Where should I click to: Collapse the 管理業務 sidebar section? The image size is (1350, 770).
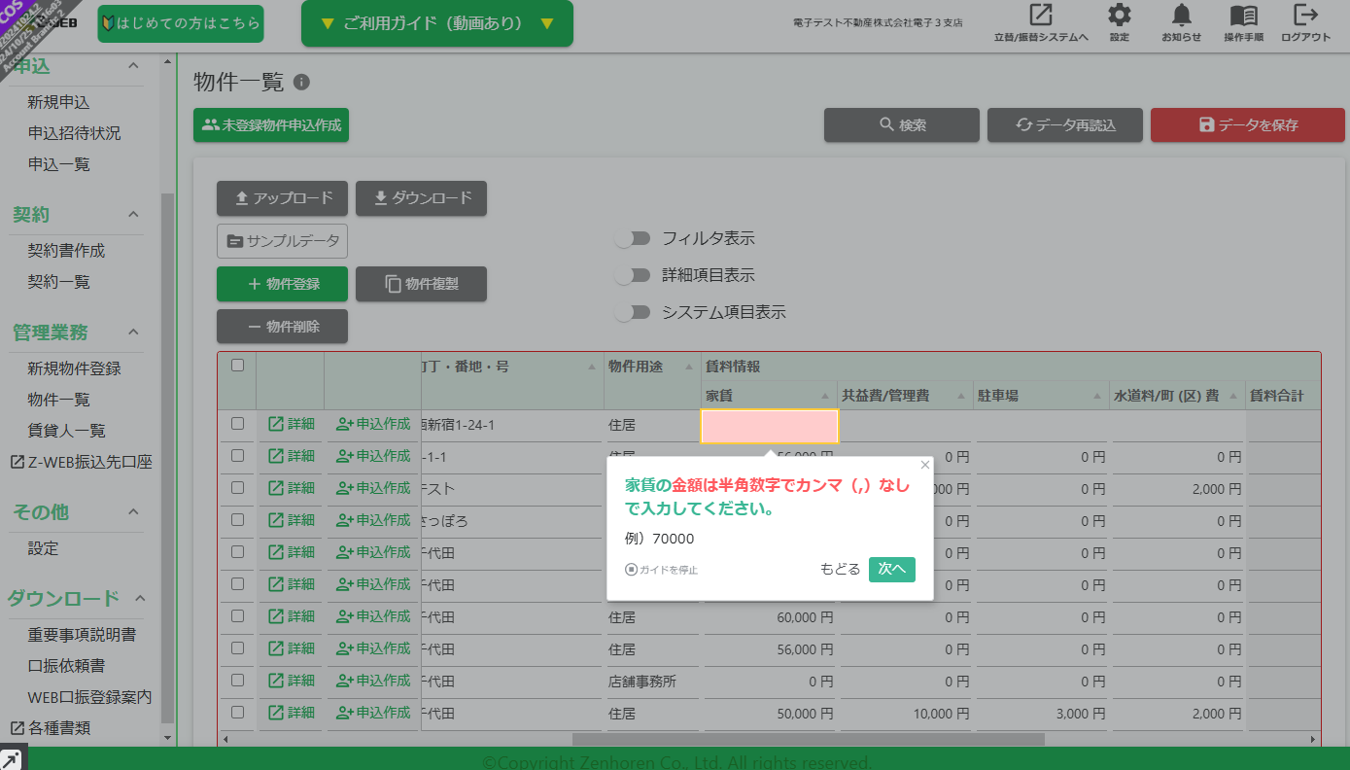(x=133, y=332)
